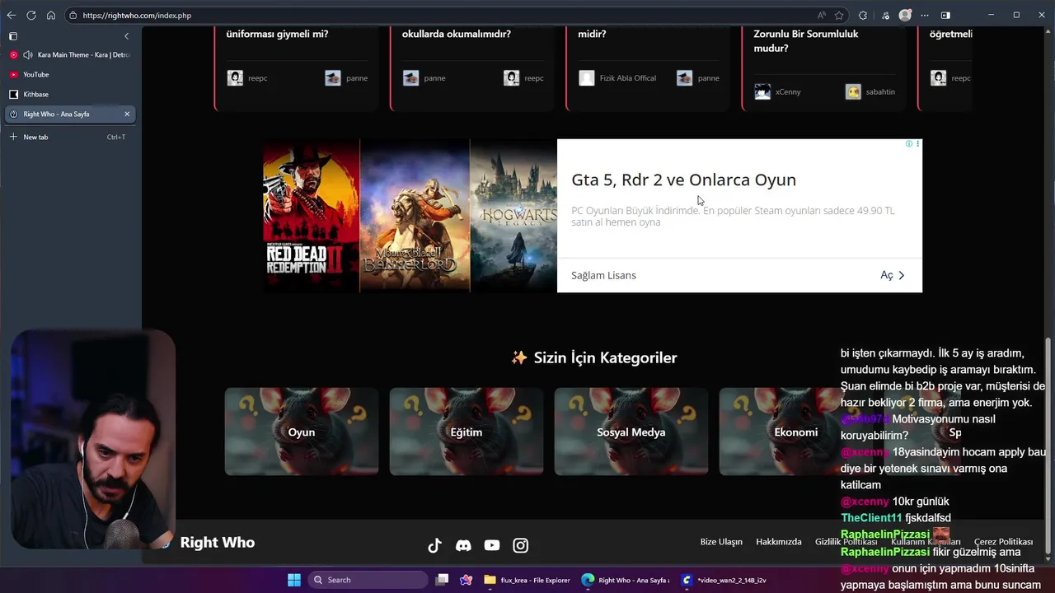Open the Eğitim category card
Viewport: 1055px width, 593px height.
pos(467,432)
